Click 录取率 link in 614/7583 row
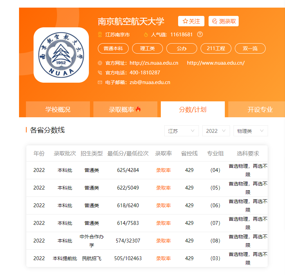The image size is (285, 275). coord(163,223)
